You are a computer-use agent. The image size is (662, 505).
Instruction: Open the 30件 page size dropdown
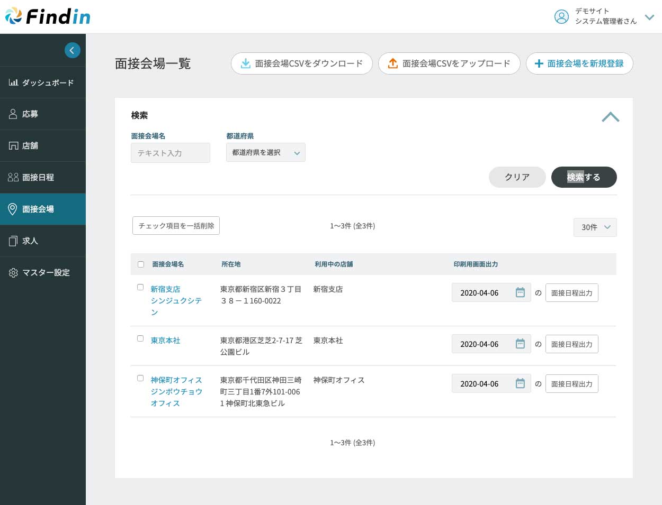[x=595, y=227]
